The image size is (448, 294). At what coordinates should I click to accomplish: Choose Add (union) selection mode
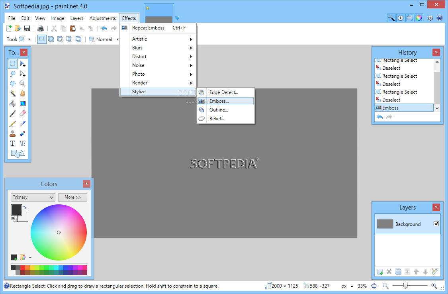[x=51, y=39]
